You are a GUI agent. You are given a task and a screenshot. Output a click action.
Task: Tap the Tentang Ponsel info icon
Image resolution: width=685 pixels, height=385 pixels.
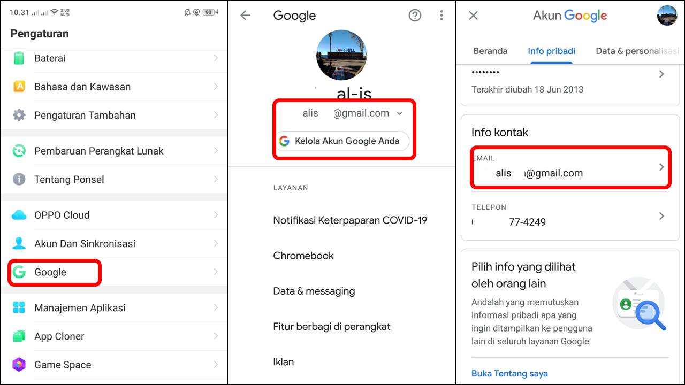19,179
